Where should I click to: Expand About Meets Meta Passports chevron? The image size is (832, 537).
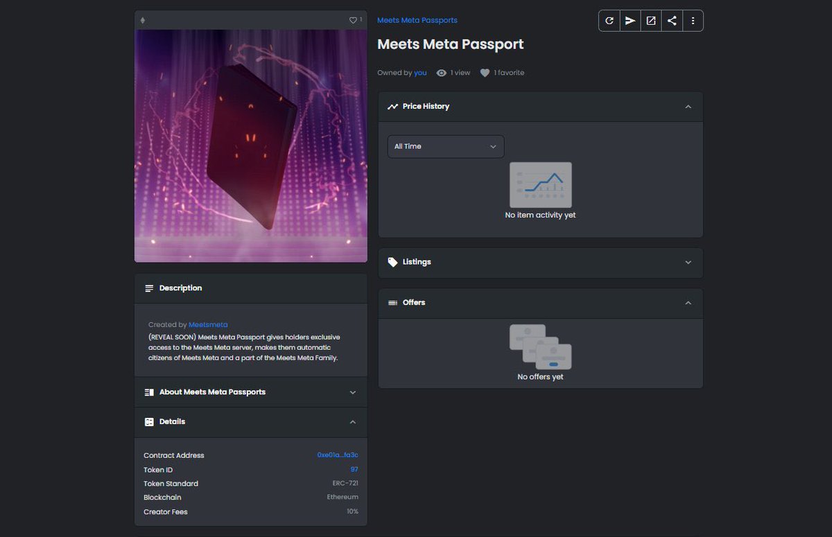click(353, 392)
